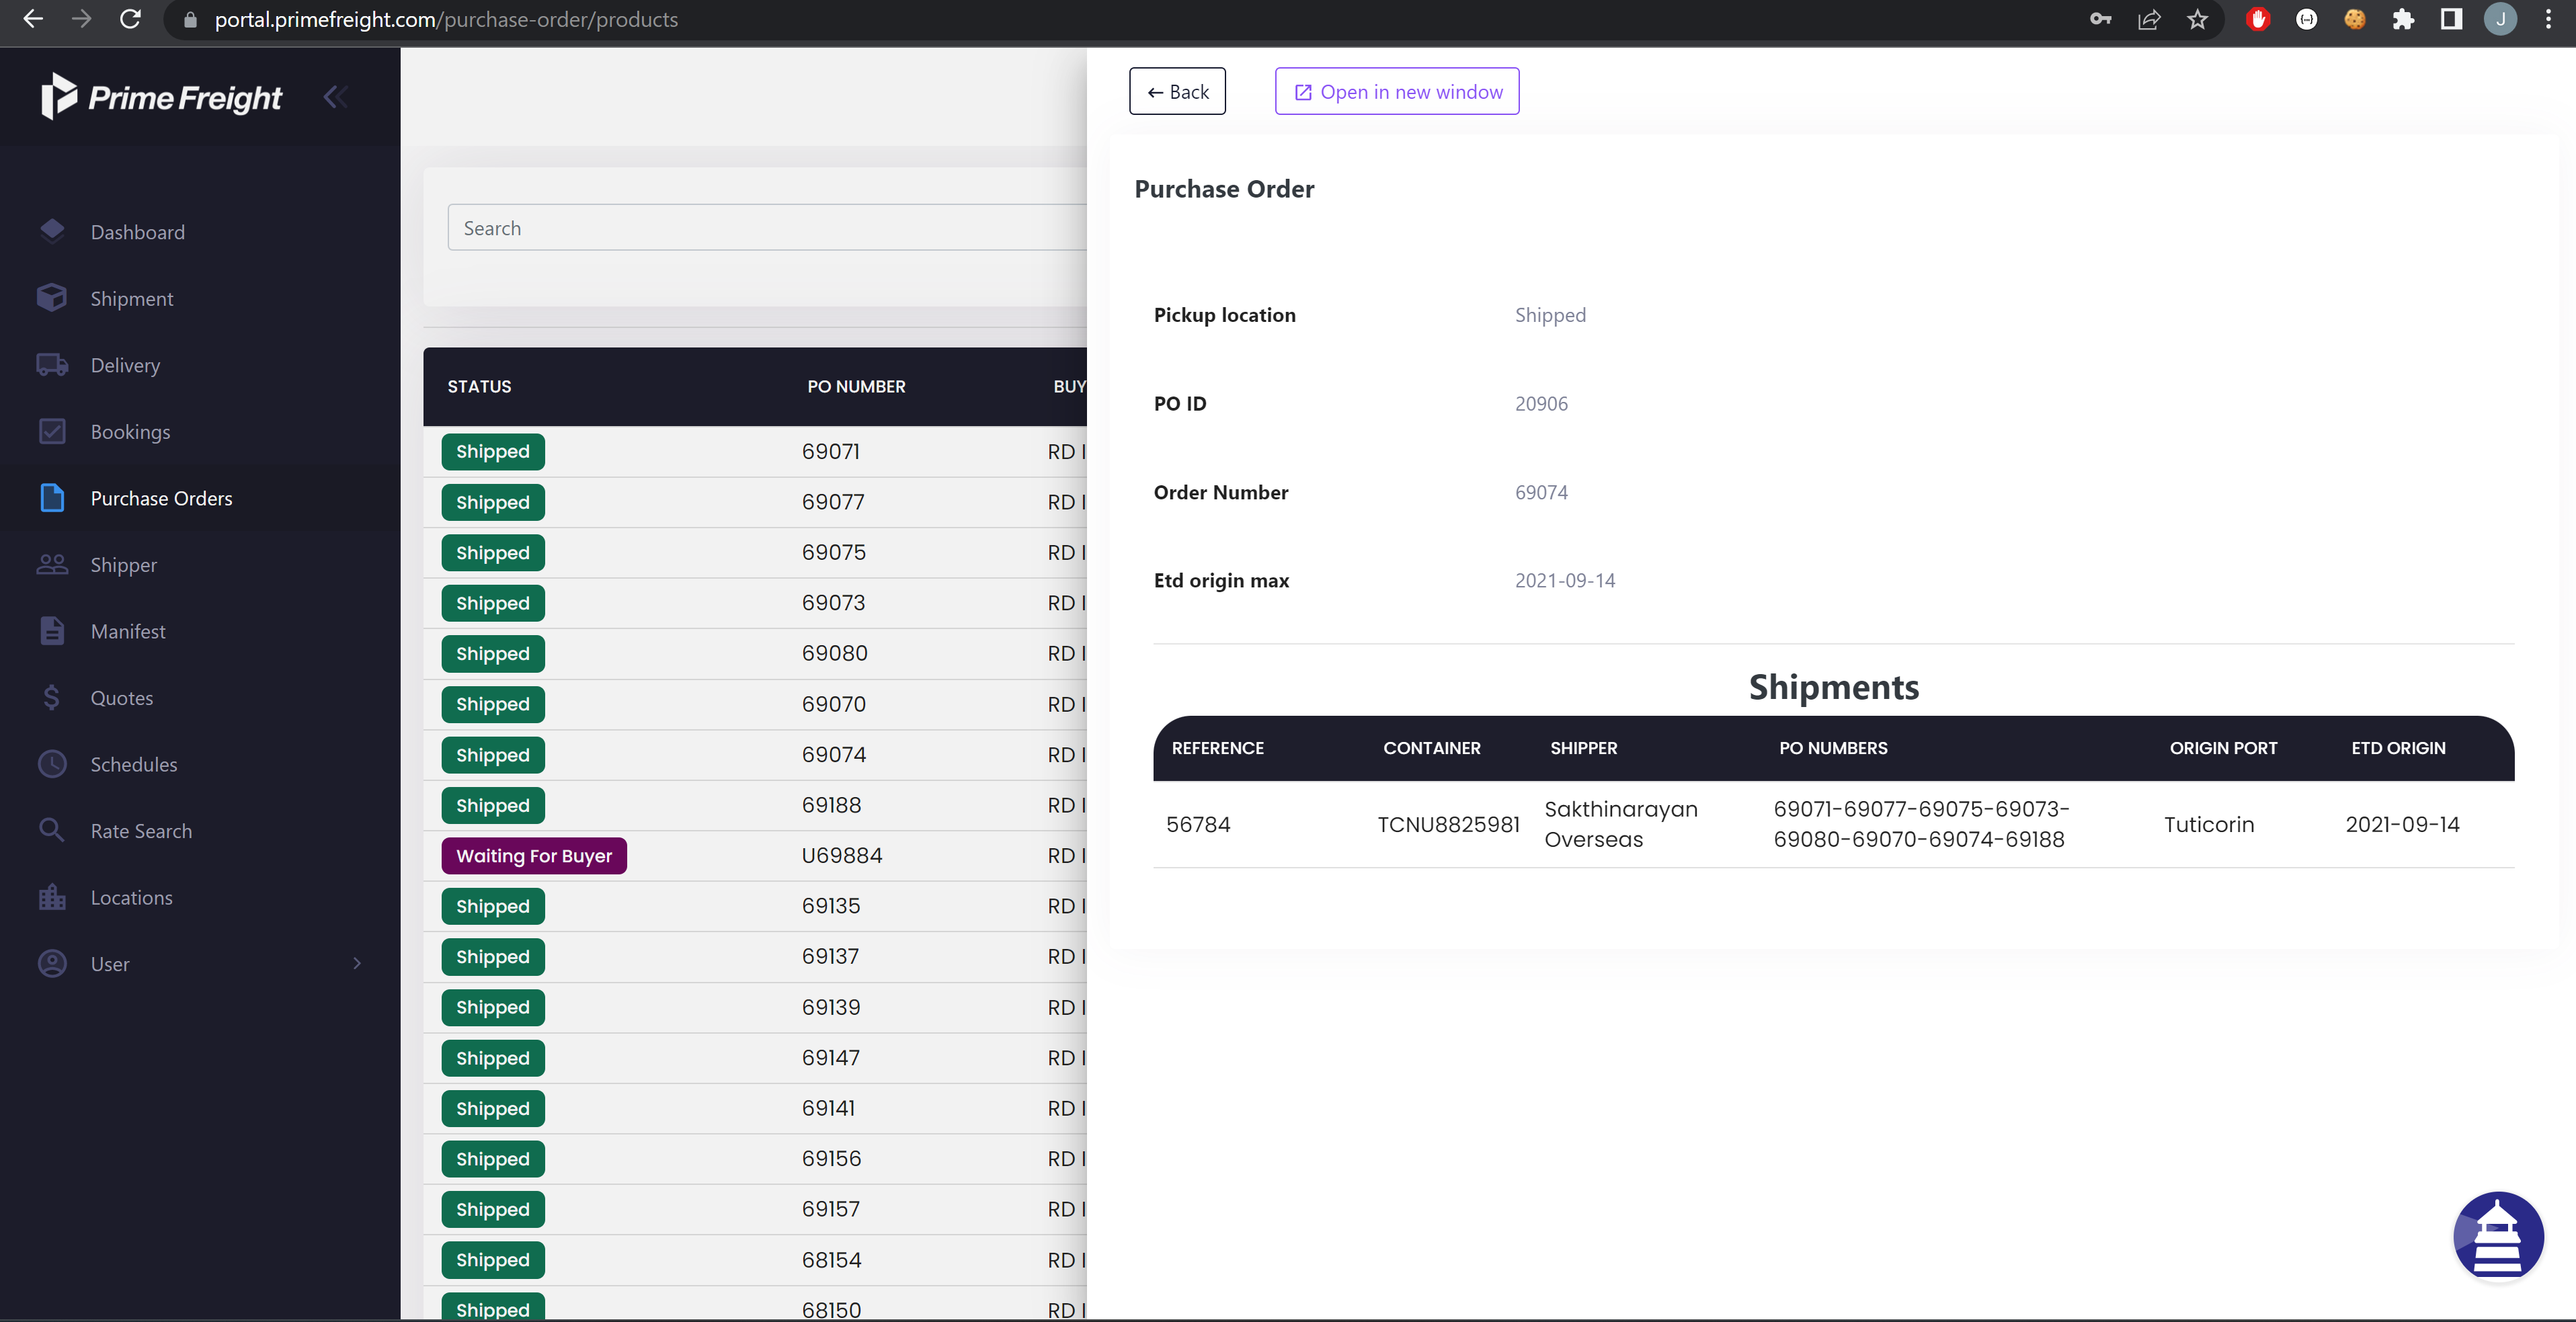Select PO number 69075 row
This screenshot has height=1322, width=2576.
coord(755,552)
